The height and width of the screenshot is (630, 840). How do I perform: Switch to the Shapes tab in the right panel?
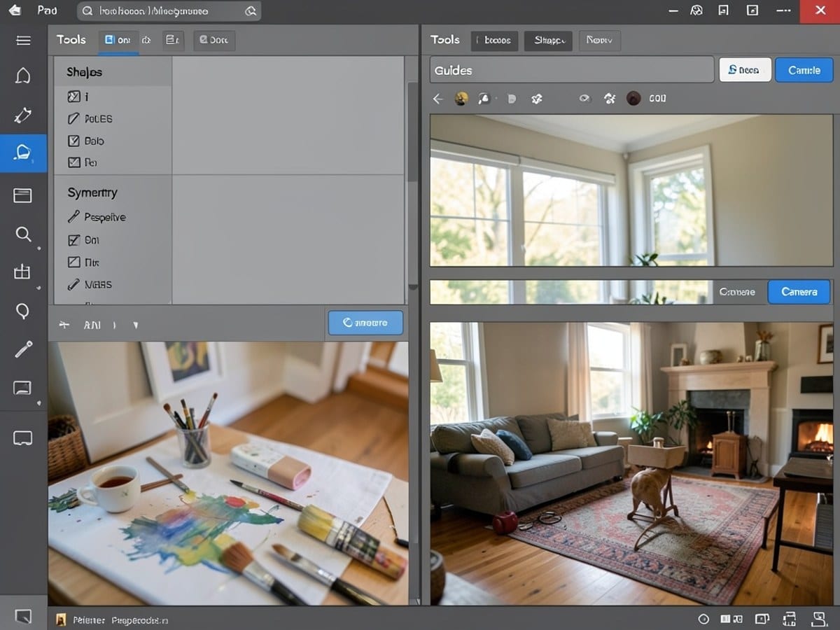click(549, 41)
